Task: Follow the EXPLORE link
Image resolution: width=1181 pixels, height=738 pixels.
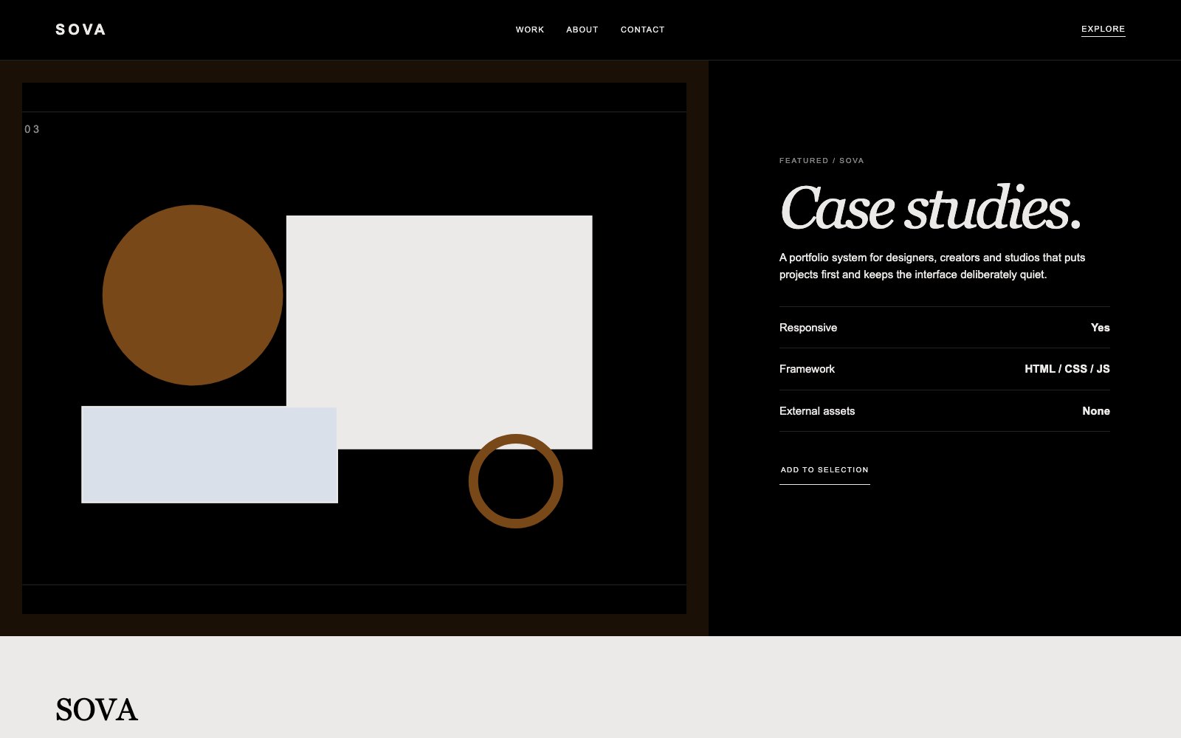Action: tap(1103, 30)
